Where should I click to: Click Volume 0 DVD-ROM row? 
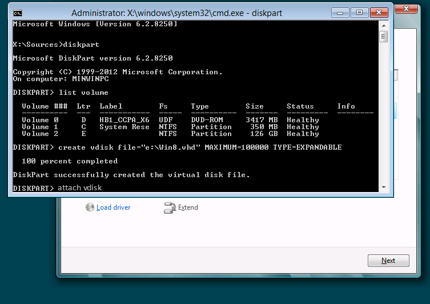click(x=170, y=120)
